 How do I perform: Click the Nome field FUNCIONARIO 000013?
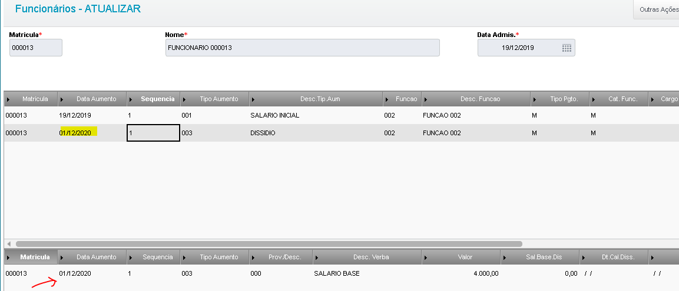point(302,48)
